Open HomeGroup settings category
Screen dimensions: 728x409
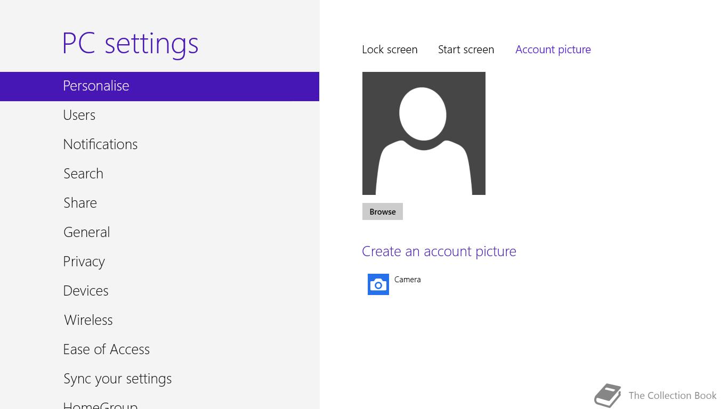[159, 402]
